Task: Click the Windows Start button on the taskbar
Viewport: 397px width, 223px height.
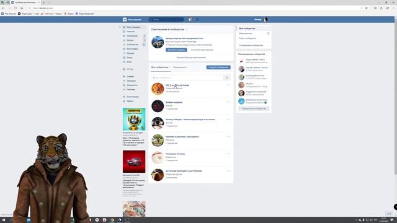Action: tap(4, 221)
